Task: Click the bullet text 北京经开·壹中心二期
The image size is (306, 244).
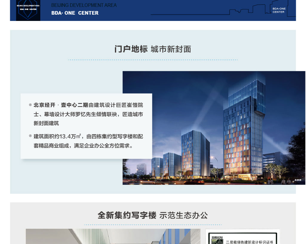Action: pos(61,105)
